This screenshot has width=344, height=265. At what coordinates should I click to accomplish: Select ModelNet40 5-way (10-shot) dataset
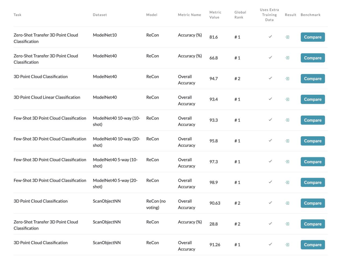coord(115,163)
